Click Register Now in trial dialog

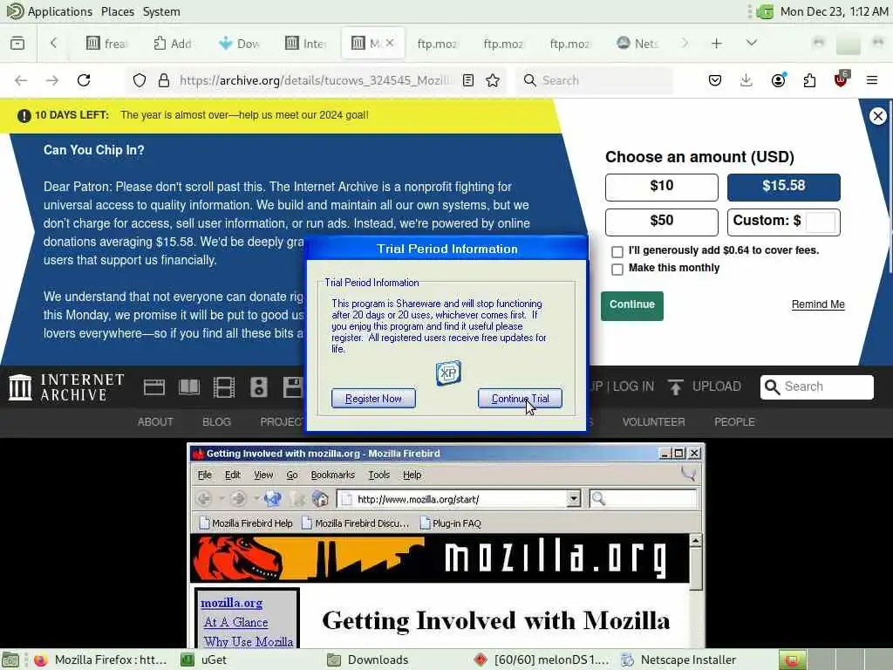(373, 398)
